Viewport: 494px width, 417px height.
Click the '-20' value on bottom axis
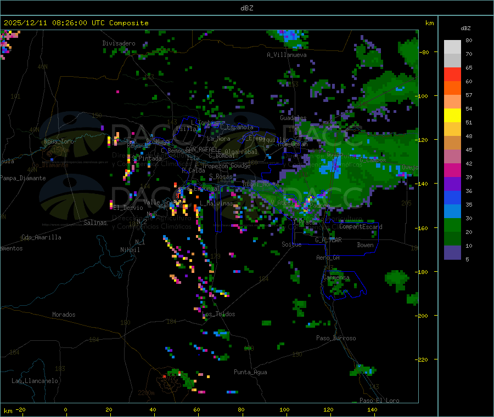tap(20, 409)
